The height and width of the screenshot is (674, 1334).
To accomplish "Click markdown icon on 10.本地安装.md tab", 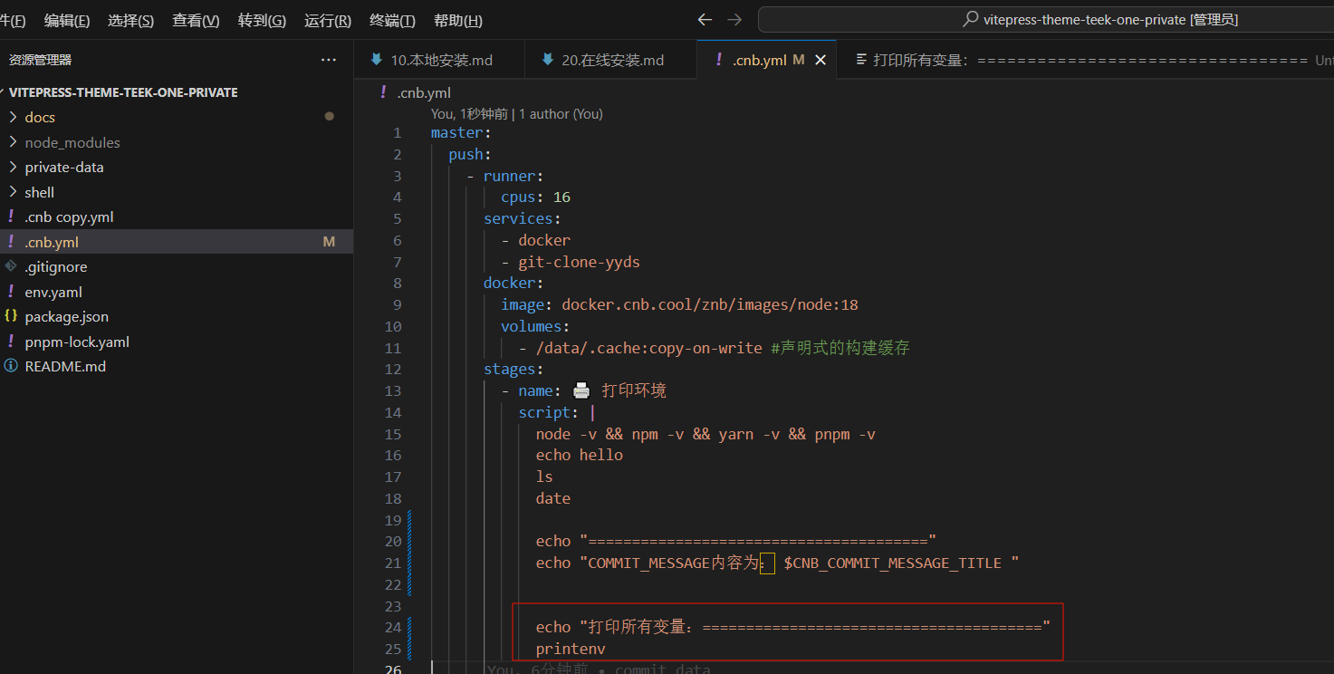I will click(x=377, y=60).
